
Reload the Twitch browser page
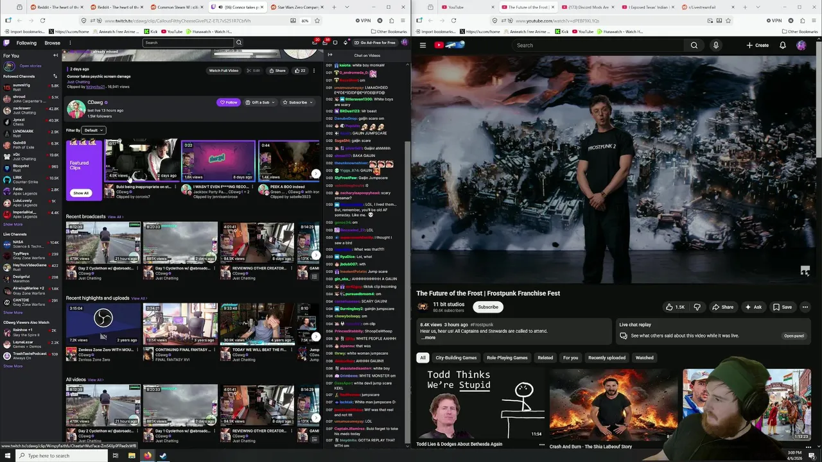pyautogui.click(x=42, y=21)
